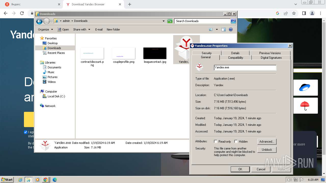Switch to the Compatibility tab
Screen dimensions: 326x183
point(236,58)
